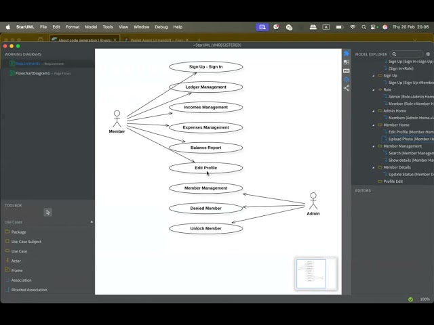Open the File menu
This screenshot has height=325, width=434.
click(43, 27)
